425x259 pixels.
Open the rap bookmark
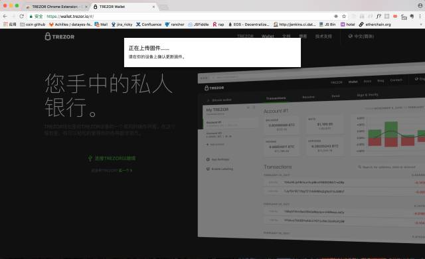pyautogui.click(x=218, y=25)
